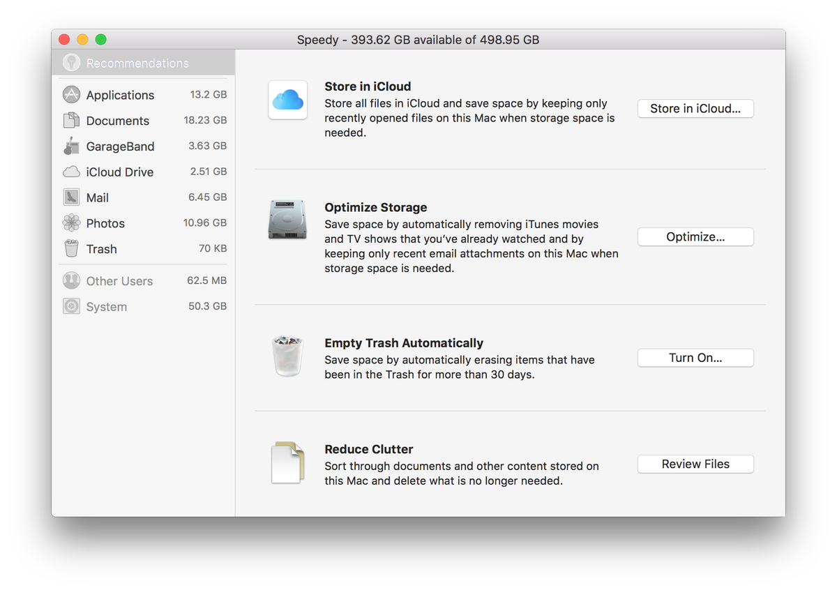Select Recommendations in the sidebar
The height and width of the screenshot is (590, 837).
click(143, 63)
